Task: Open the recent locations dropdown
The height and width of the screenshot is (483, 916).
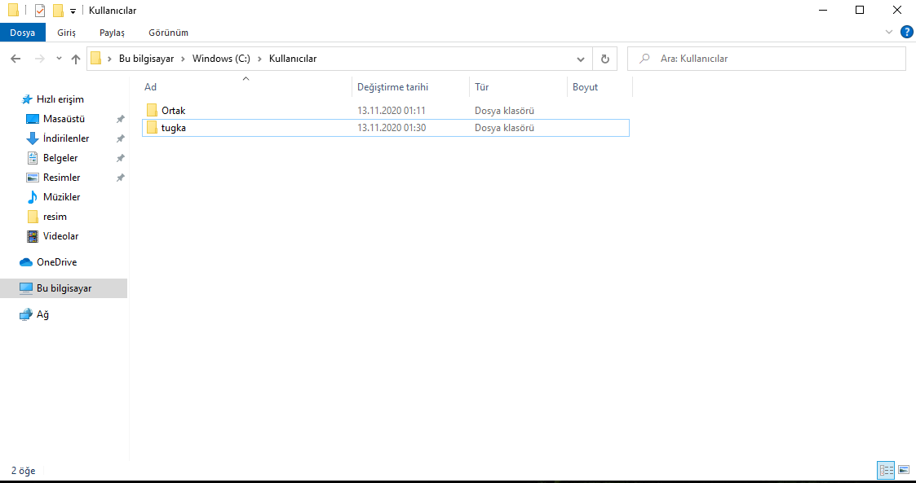Action: 59,59
